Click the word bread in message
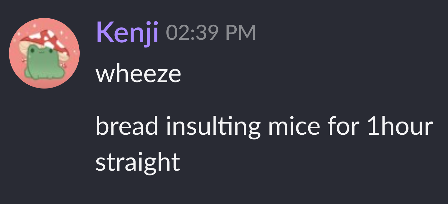448x204 pixels. coord(127,126)
